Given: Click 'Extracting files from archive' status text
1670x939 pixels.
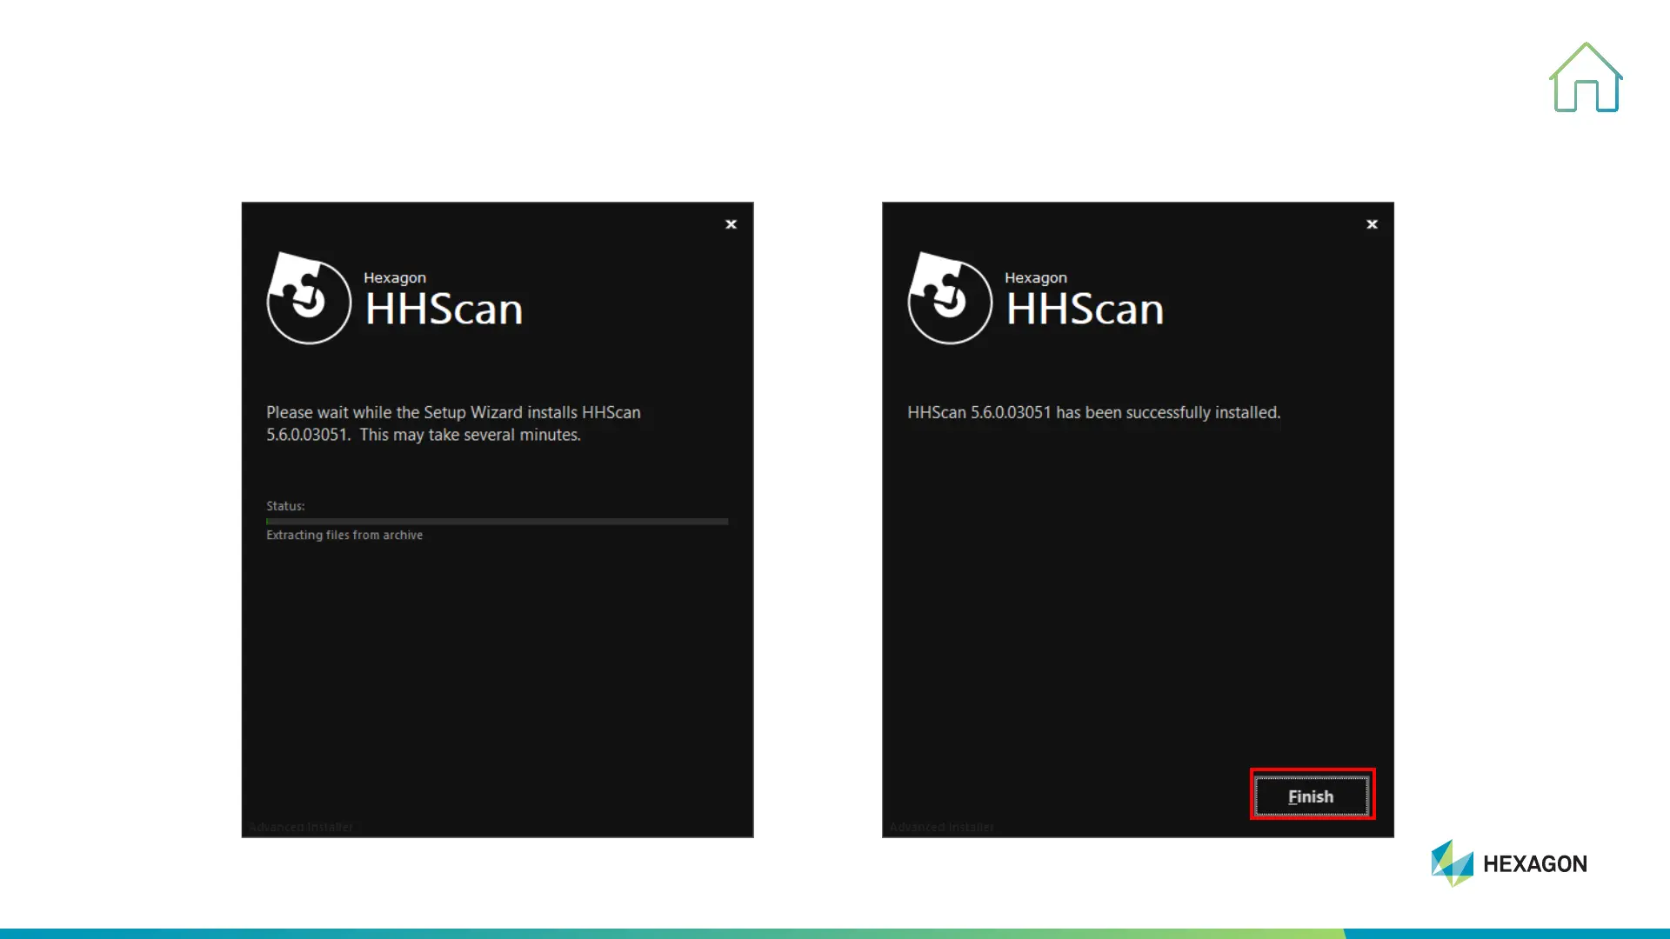Looking at the screenshot, I should (344, 536).
